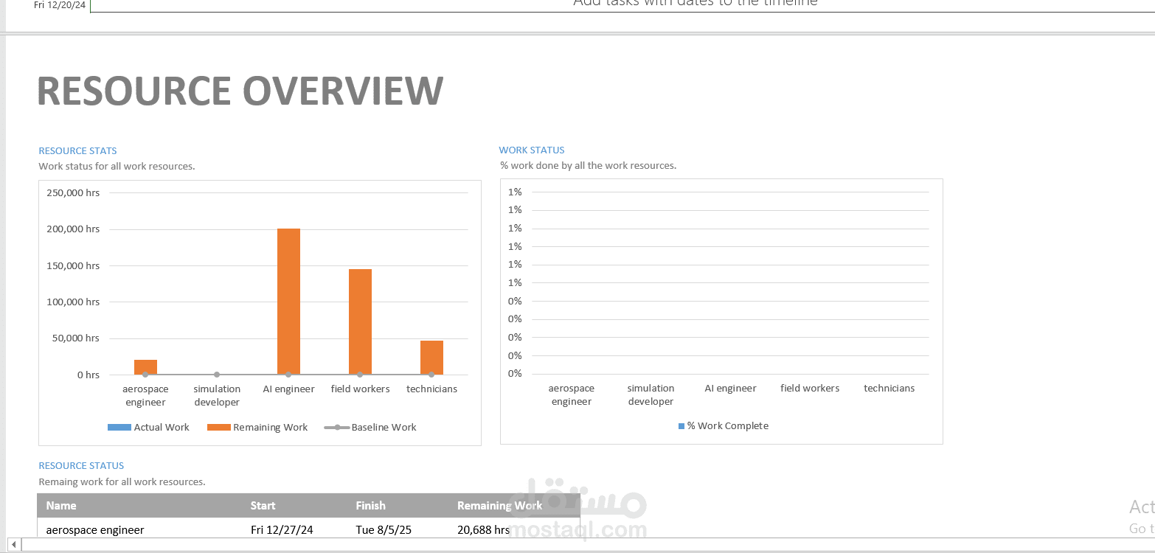
Task: Select the RESOURCE OVERVIEW report title
Action: coord(240,91)
